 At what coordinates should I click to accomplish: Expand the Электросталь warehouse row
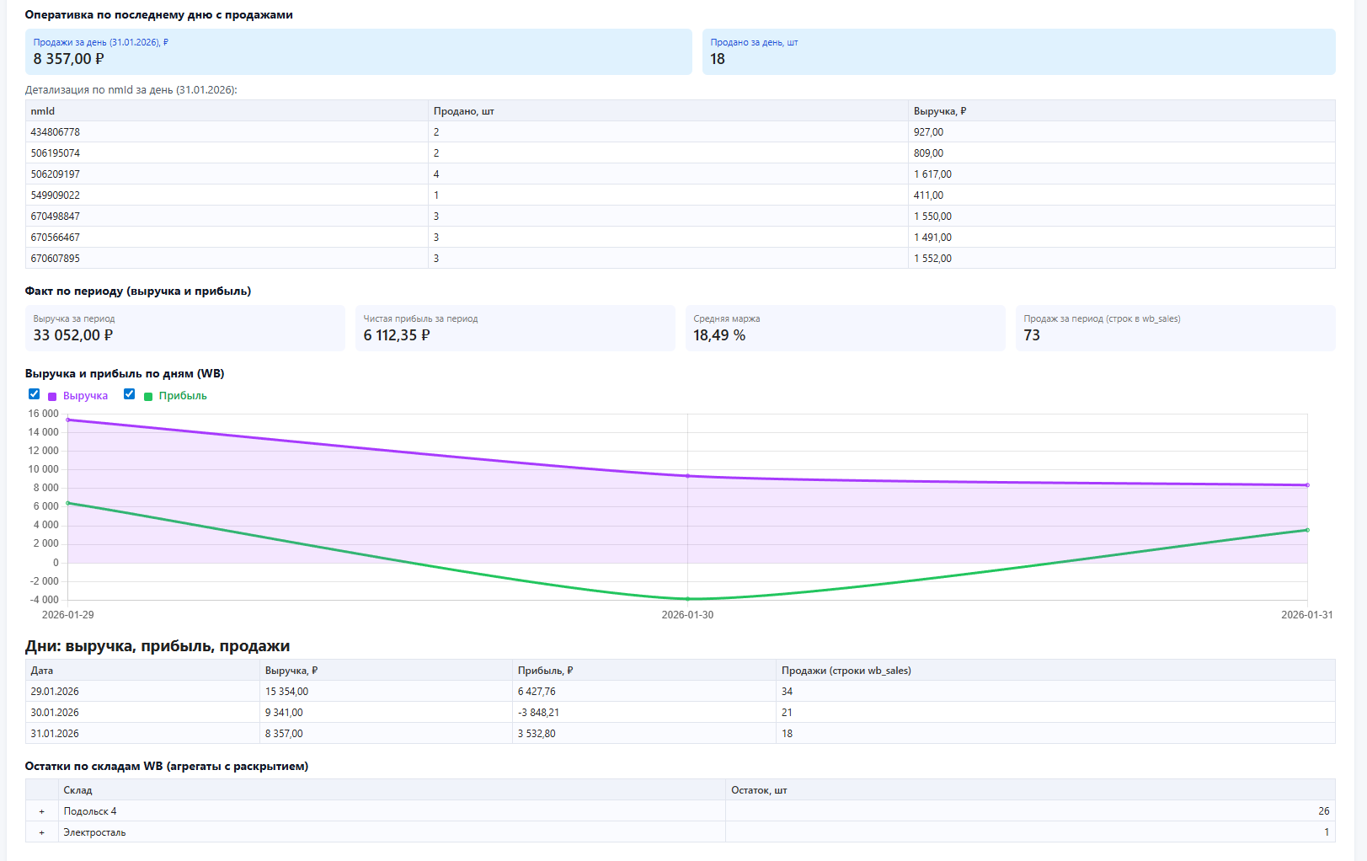[42, 832]
